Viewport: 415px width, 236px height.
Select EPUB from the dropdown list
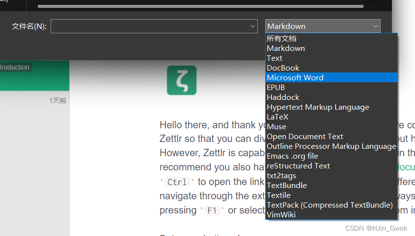(332, 87)
